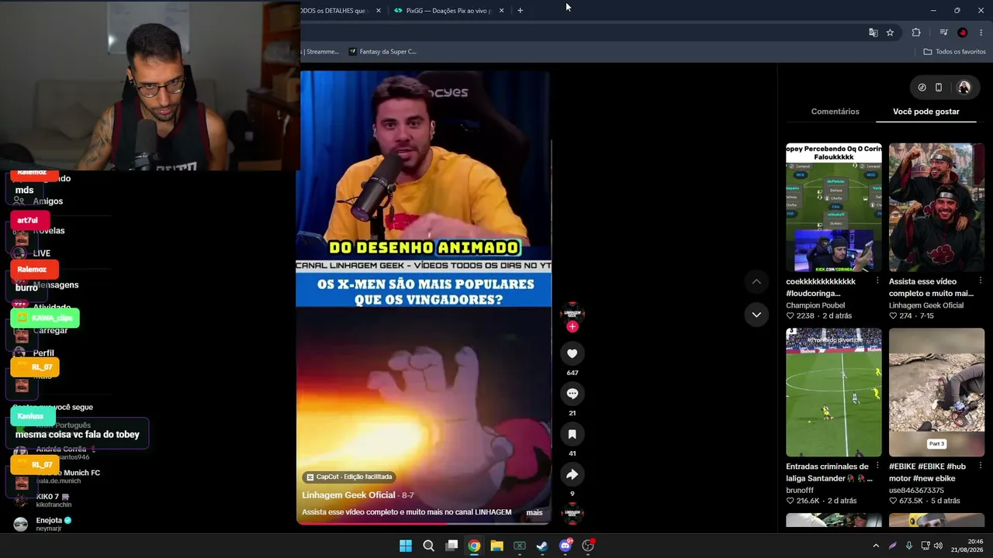Open the Perfil sidebar item
Image resolution: width=993 pixels, height=558 pixels.
(43, 353)
